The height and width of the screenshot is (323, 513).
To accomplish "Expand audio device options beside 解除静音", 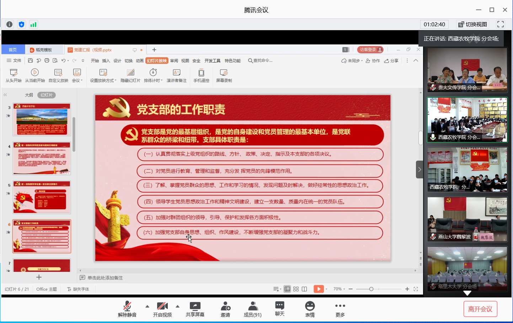I will click(146, 306).
